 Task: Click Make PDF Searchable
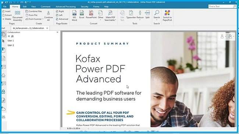pyautogui.click(x=110, y=16)
